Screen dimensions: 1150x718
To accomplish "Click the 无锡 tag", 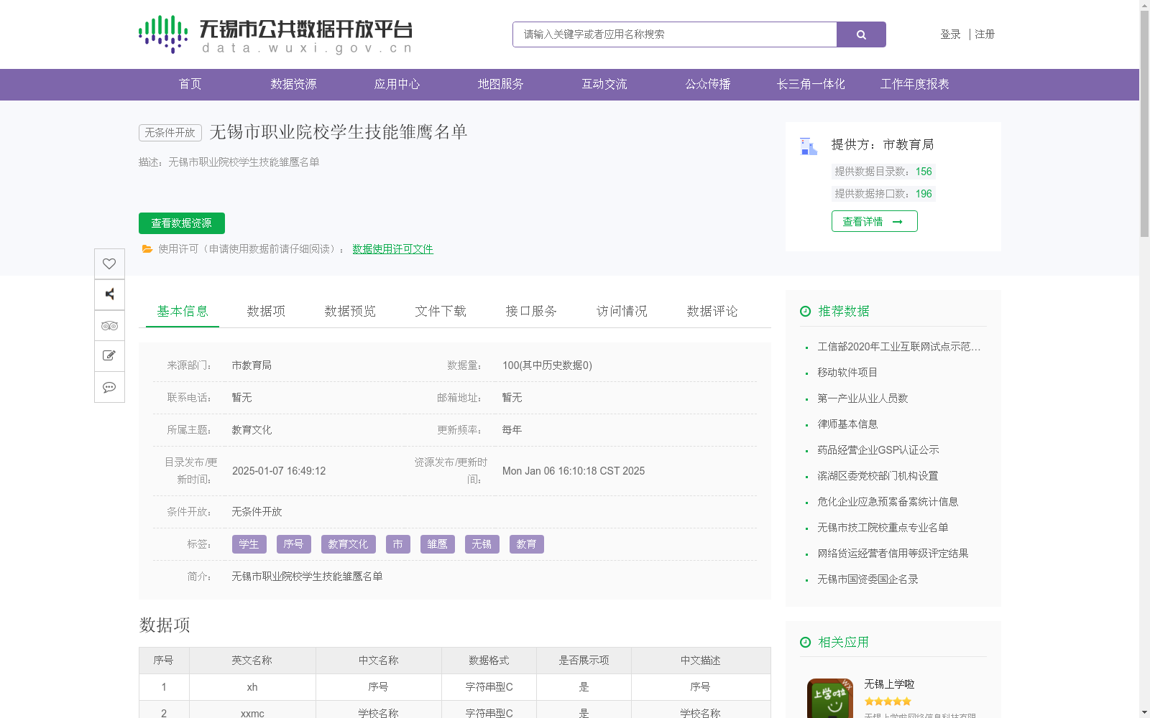I will (482, 544).
